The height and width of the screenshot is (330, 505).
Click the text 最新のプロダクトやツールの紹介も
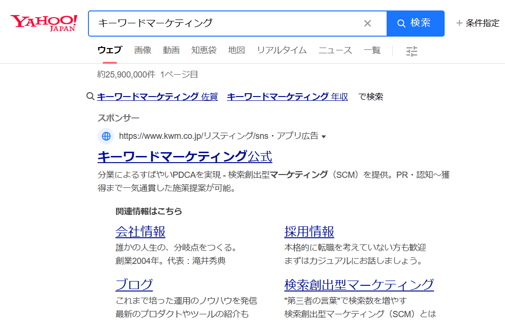(182, 314)
